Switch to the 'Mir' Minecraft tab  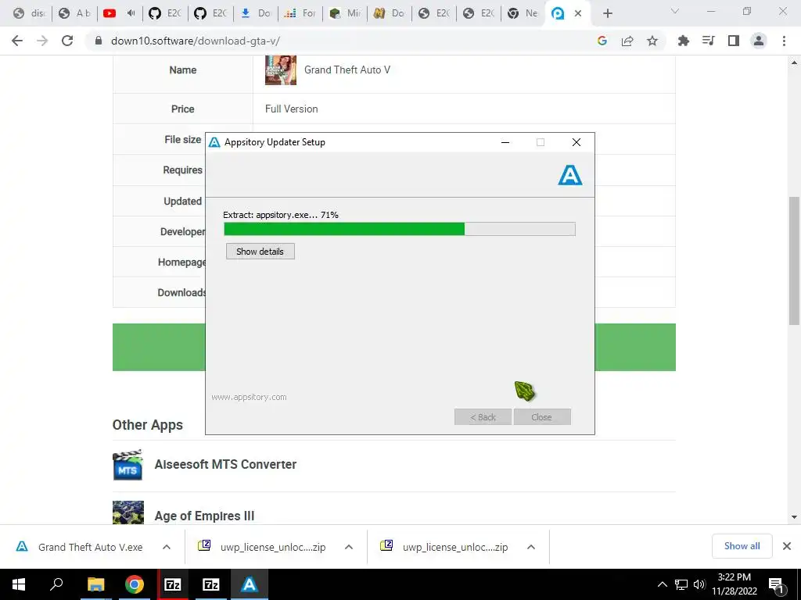345,13
